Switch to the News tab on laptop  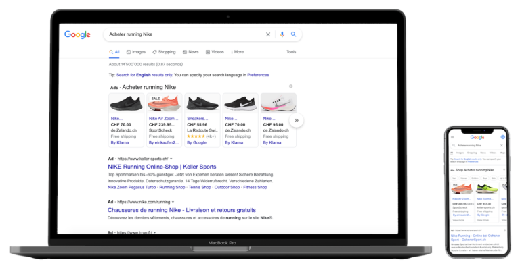pyautogui.click(x=191, y=52)
